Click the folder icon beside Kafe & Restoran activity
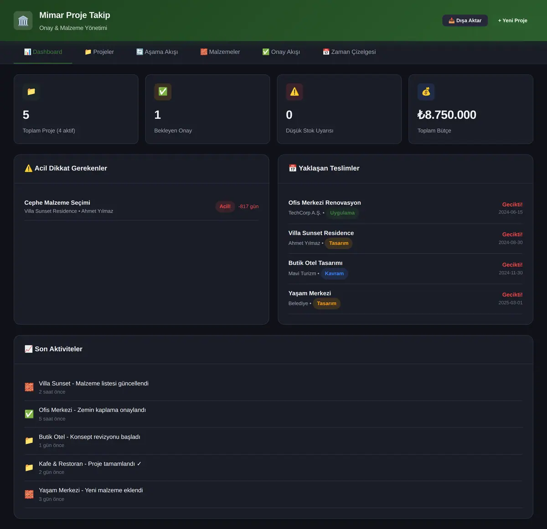 (x=29, y=467)
